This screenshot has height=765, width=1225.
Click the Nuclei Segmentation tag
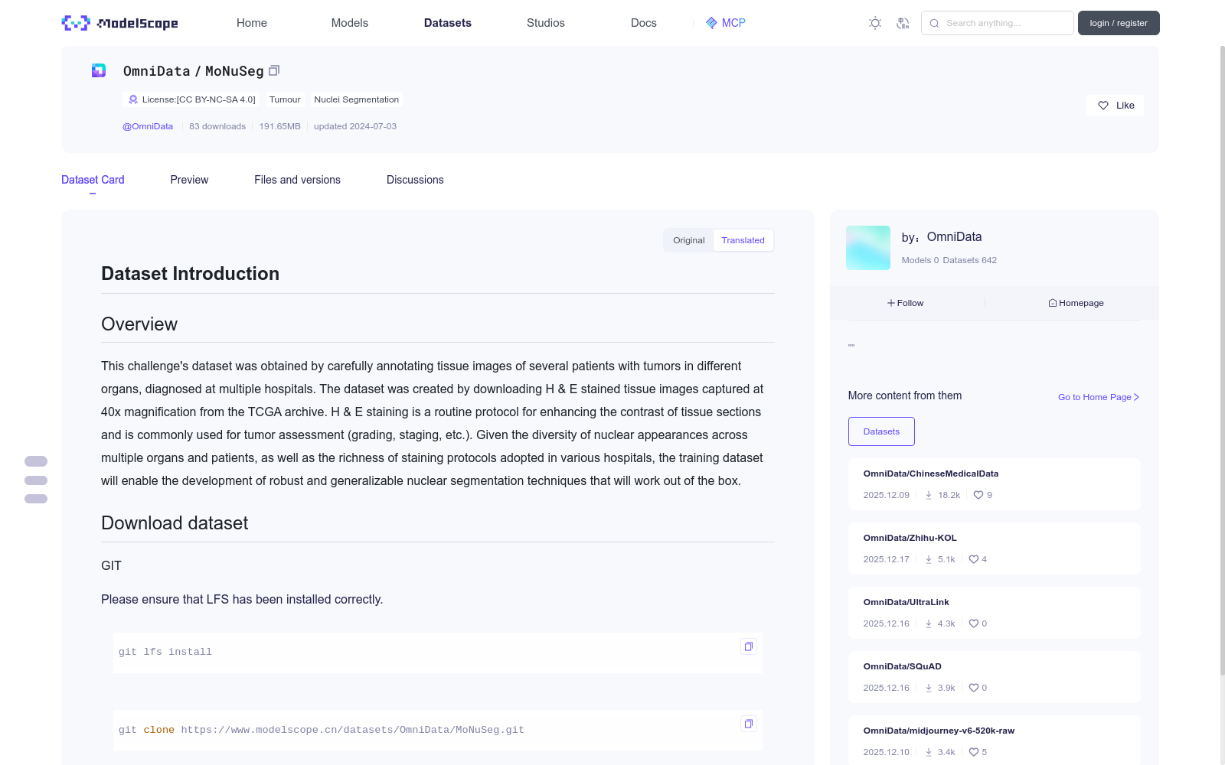pos(356,99)
